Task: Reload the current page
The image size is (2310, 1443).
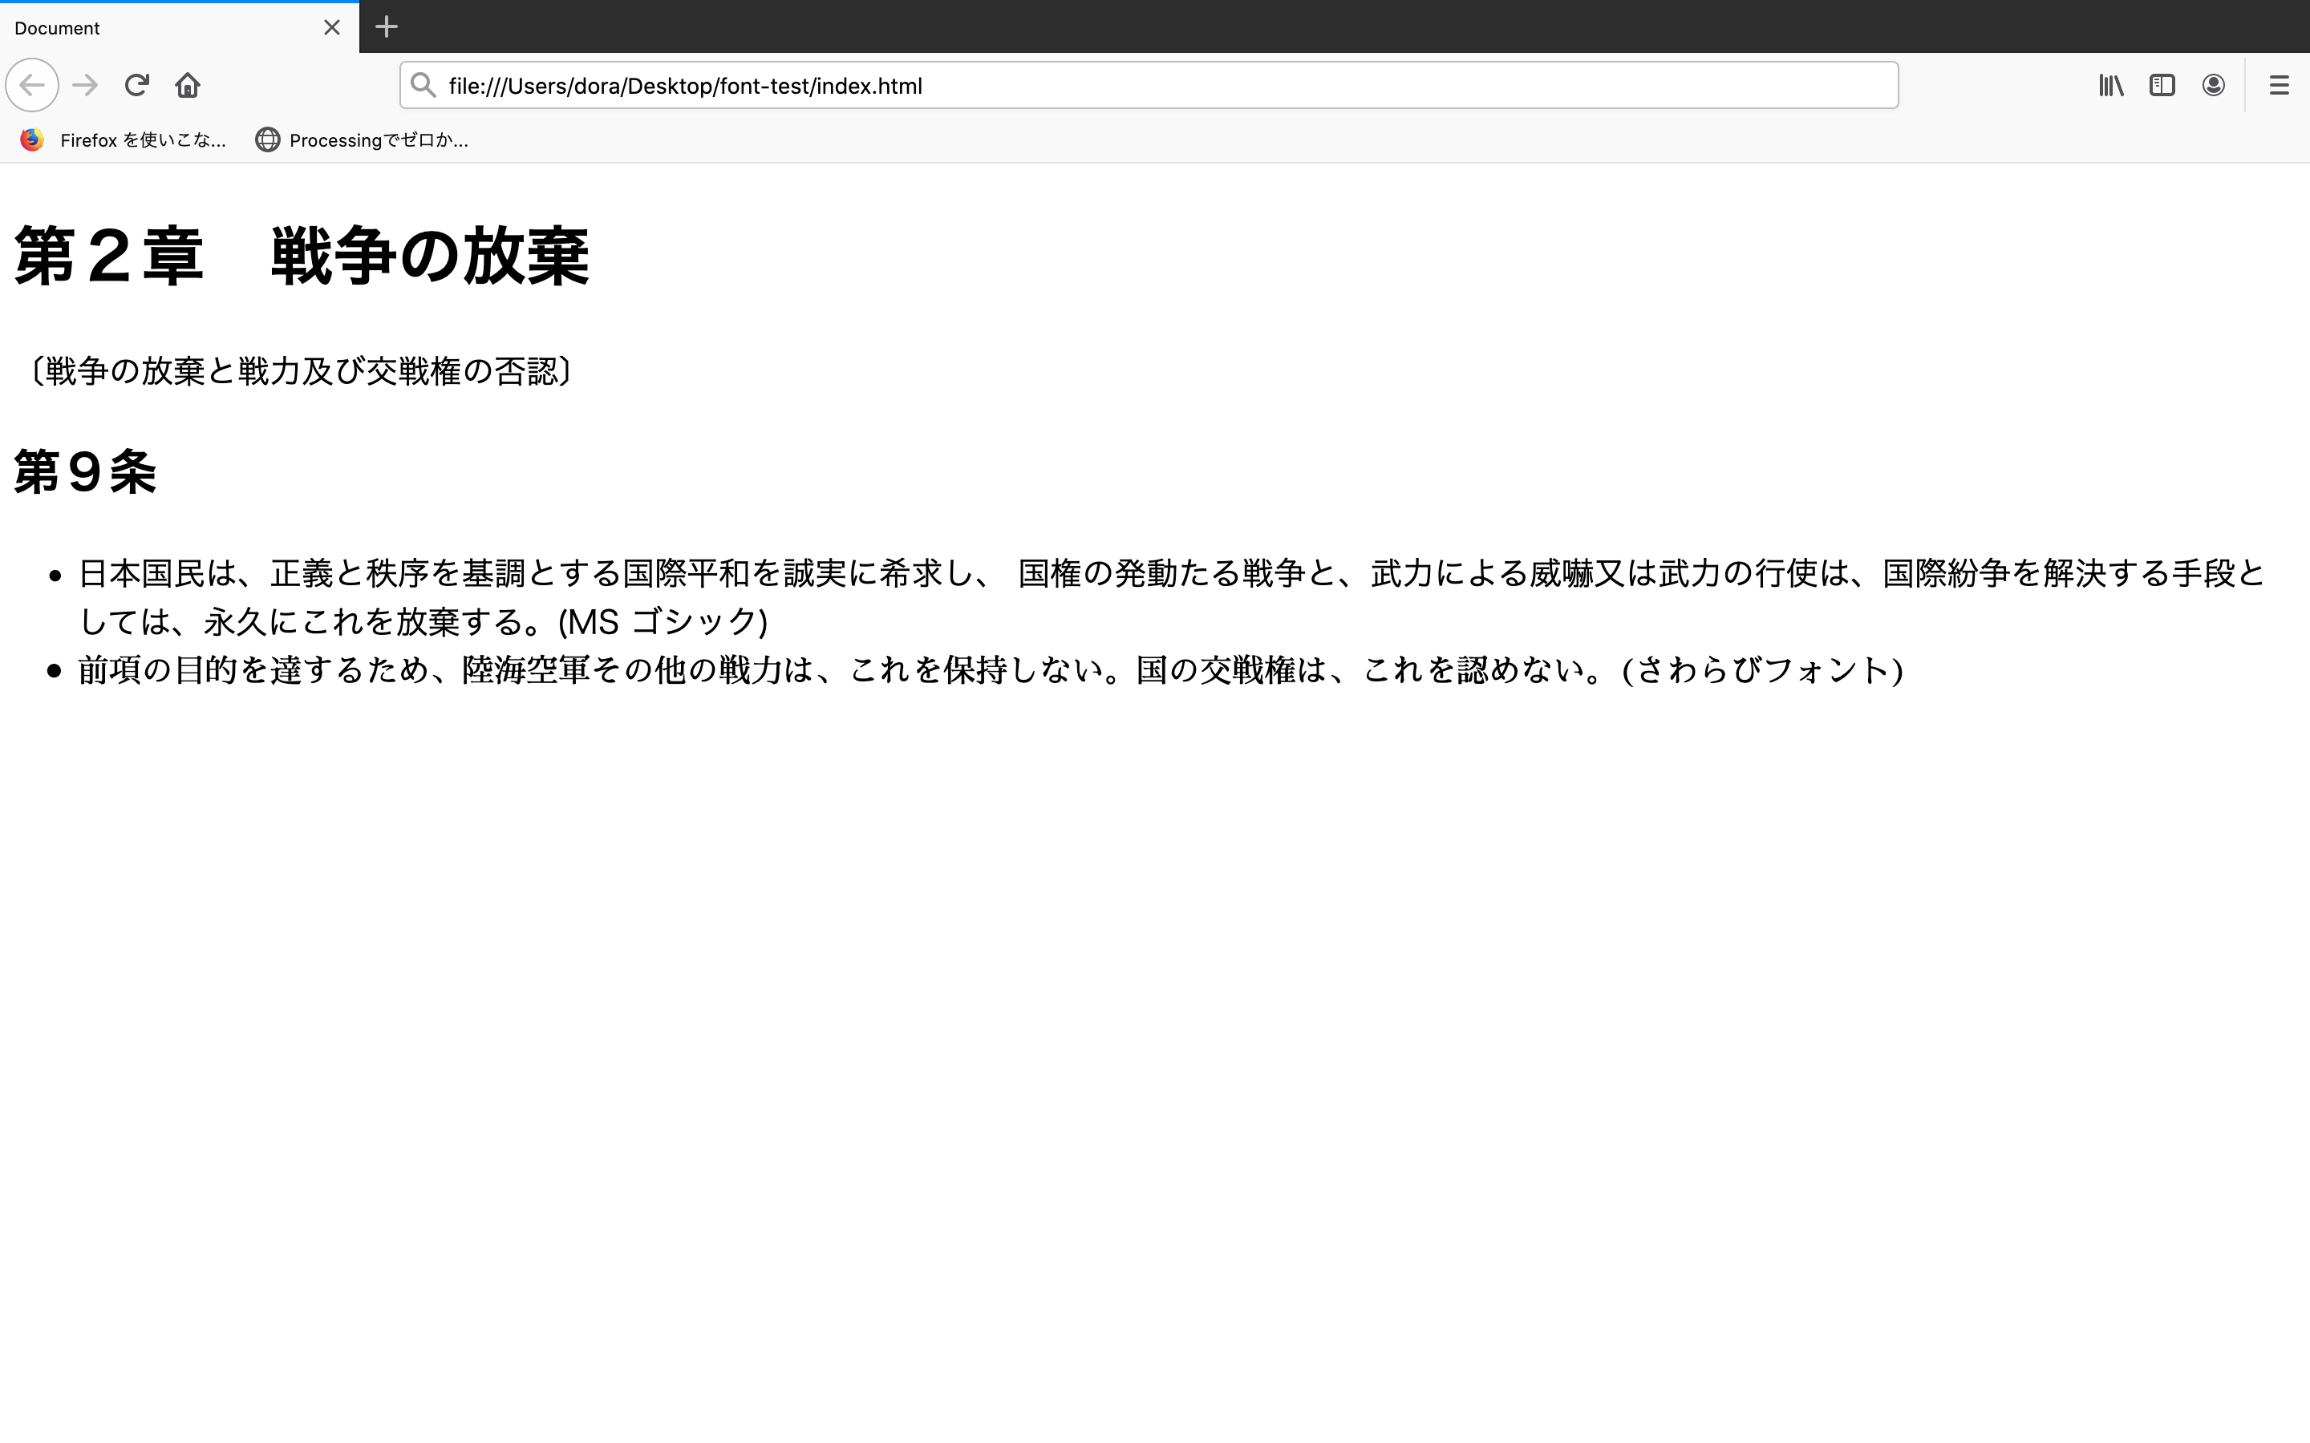Action: (137, 85)
